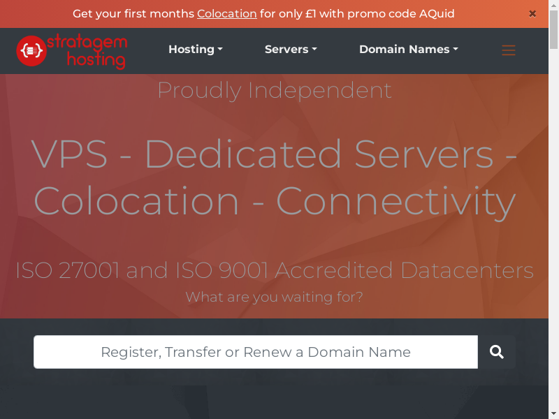Focus the domain name search field

(256, 352)
